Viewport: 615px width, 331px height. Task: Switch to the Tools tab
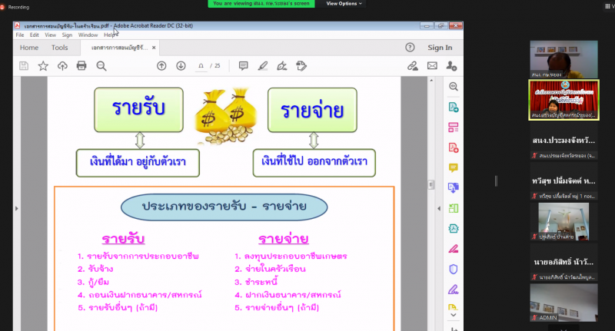click(60, 48)
